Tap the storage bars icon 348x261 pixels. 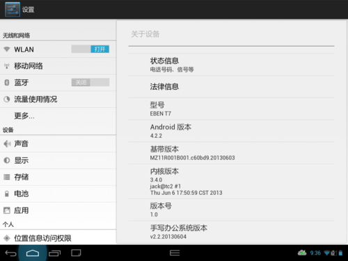point(7,177)
